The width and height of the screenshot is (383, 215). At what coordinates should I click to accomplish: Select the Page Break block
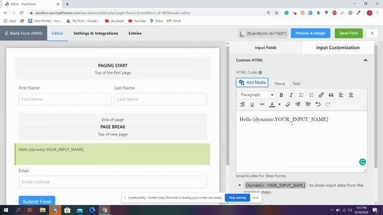point(113,127)
